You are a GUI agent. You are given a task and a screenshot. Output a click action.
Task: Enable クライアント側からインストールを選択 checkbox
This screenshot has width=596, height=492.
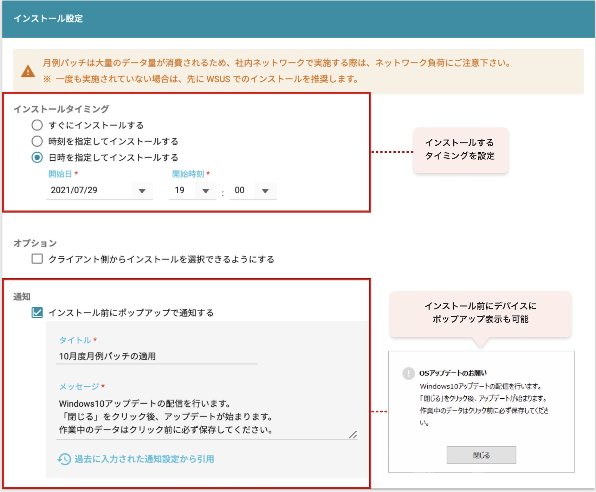pos(37,259)
